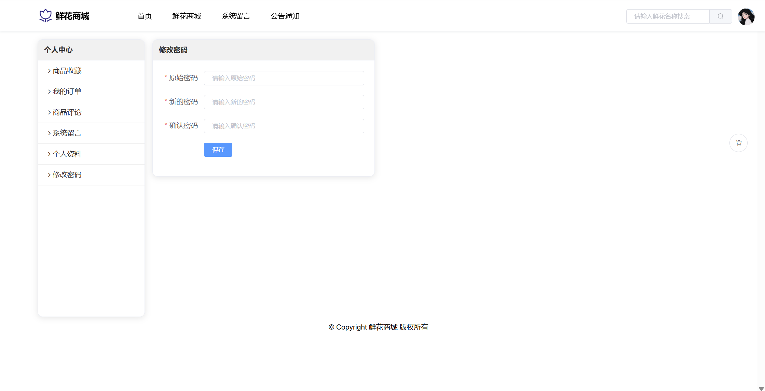Image resolution: width=765 pixels, height=391 pixels.
Task: Open 公告通知 navigation item
Action: pyautogui.click(x=285, y=16)
